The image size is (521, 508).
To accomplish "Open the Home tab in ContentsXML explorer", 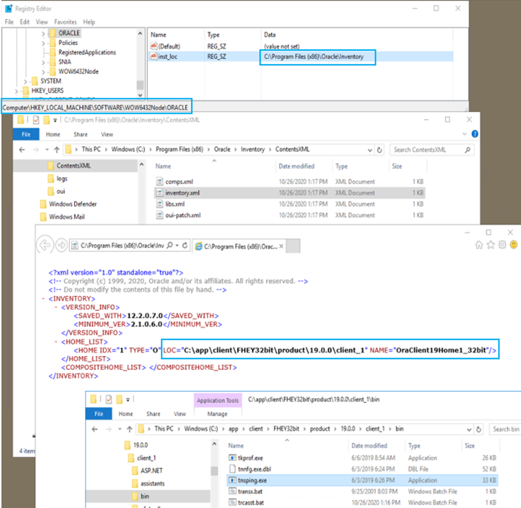I will (x=53, y=134).
